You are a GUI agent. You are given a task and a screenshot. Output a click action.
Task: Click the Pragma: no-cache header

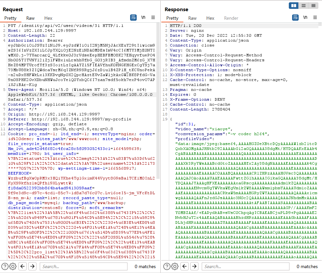[x=191, y=90]
